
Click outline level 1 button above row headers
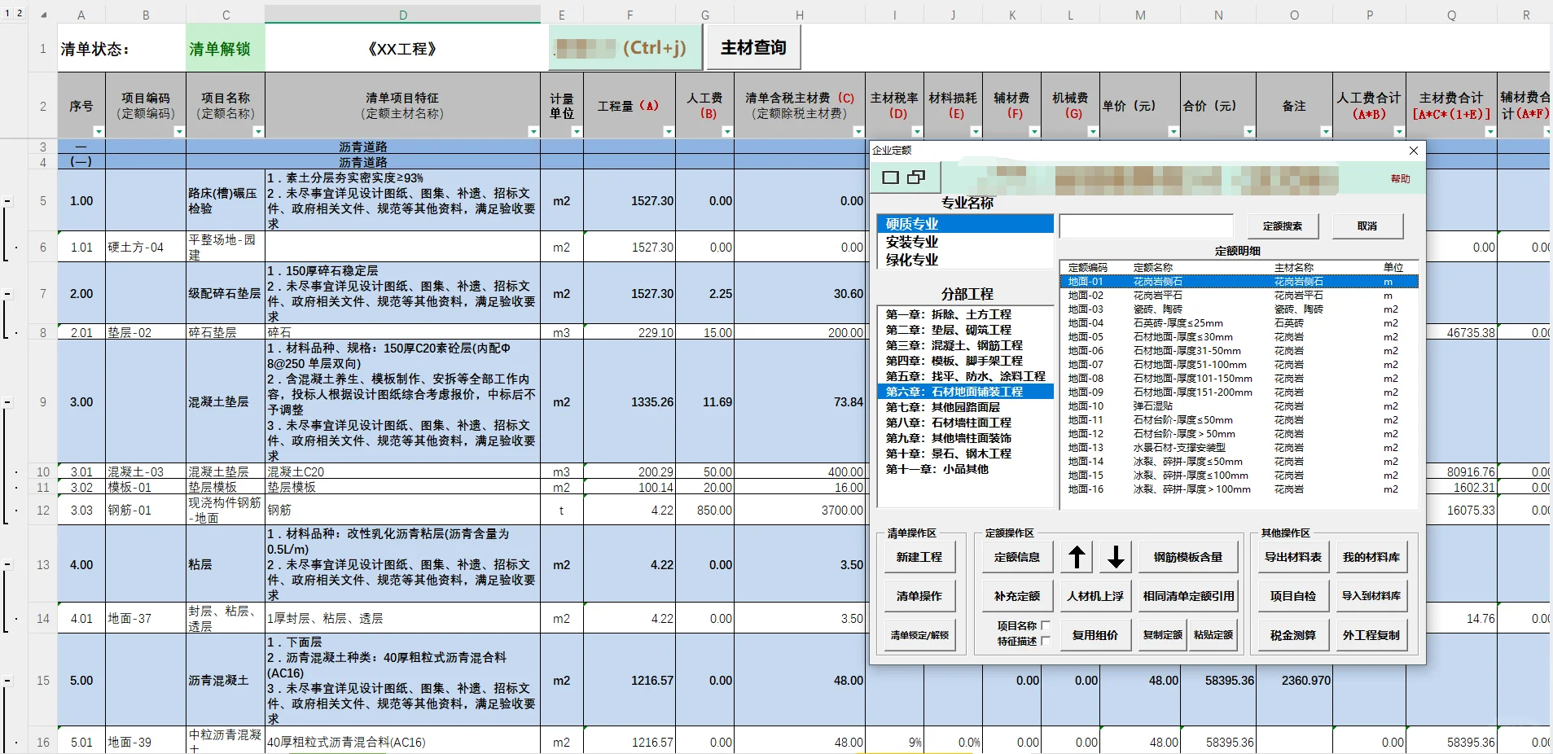pos(7,14)
